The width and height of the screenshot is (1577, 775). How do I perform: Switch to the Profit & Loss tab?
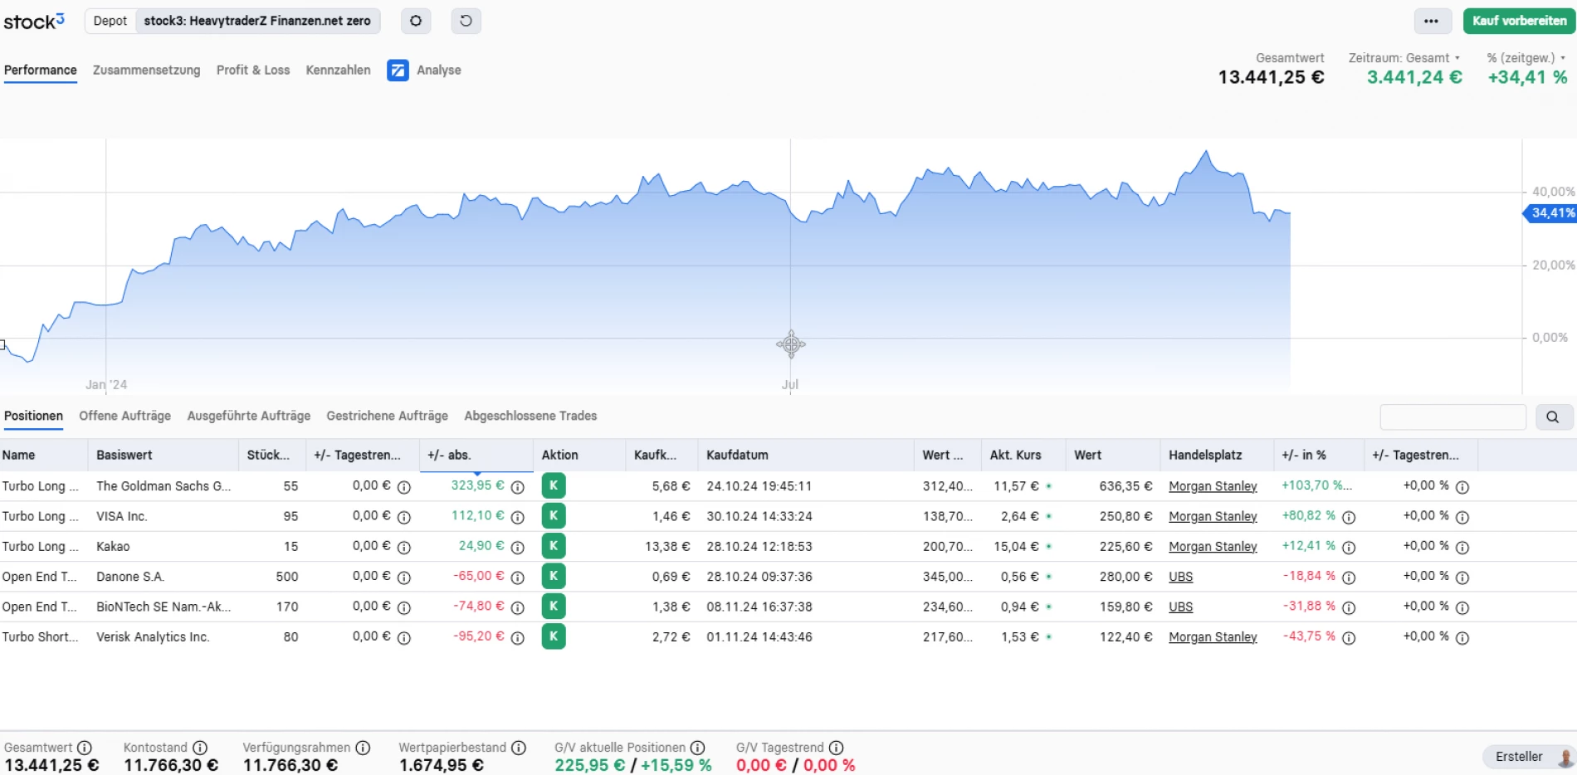coord(252,71)
